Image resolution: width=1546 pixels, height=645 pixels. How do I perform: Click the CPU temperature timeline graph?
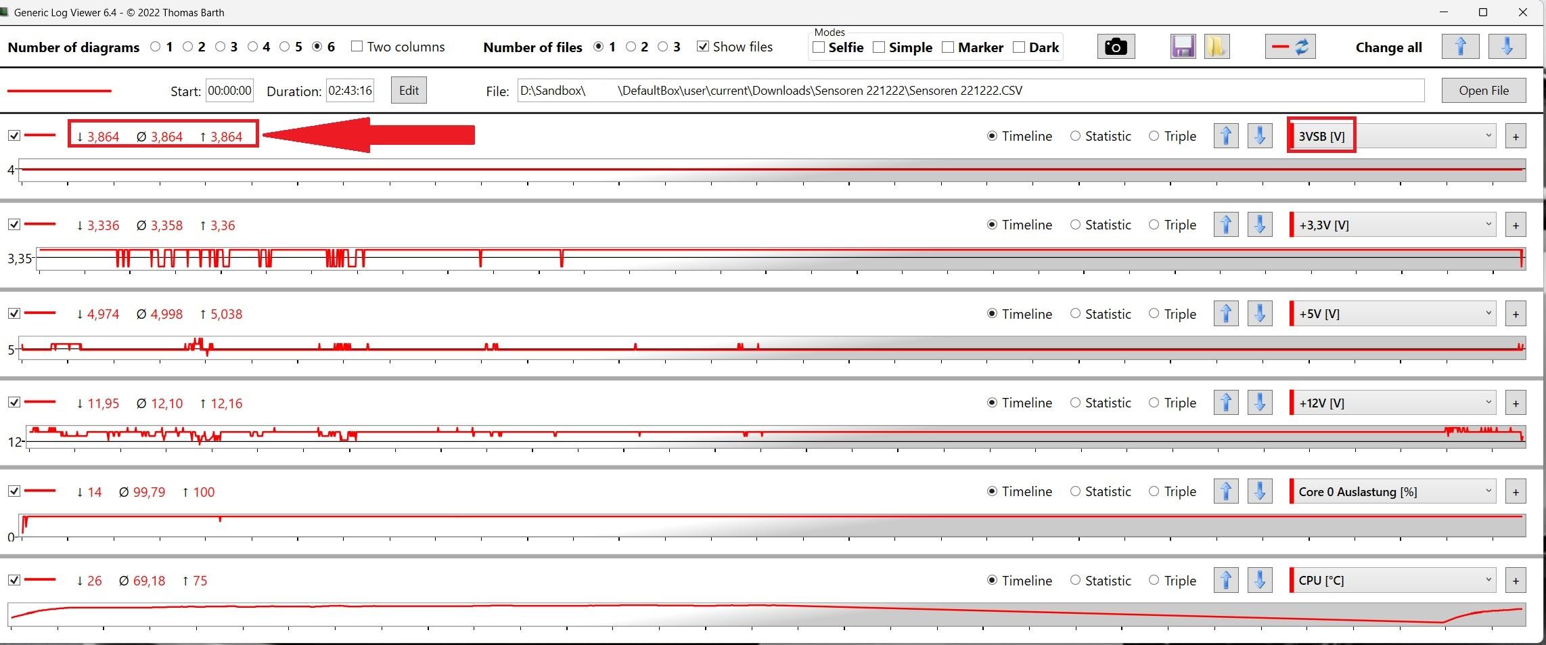[x=767, y=615]
